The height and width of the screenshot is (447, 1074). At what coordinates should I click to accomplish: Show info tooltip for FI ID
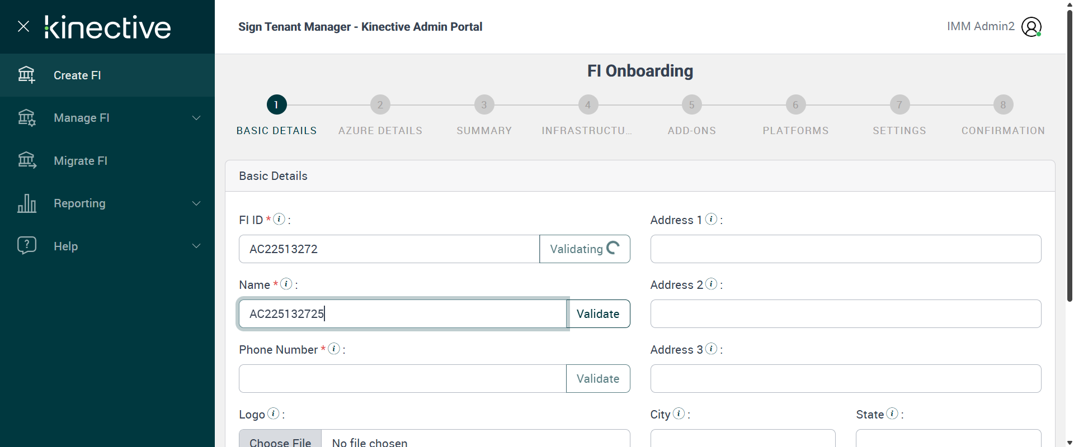(279, 219)
